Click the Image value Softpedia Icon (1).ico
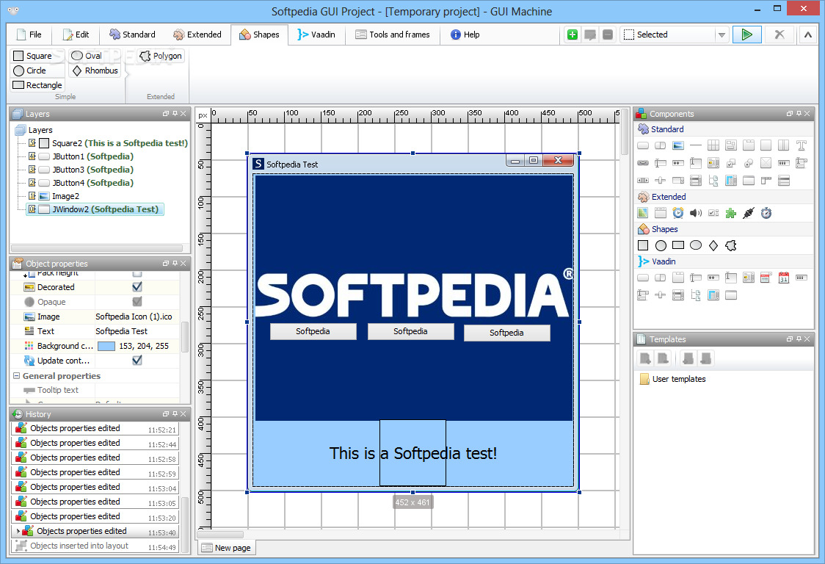Screen dimensions: 825x564 tap(134, 317)
